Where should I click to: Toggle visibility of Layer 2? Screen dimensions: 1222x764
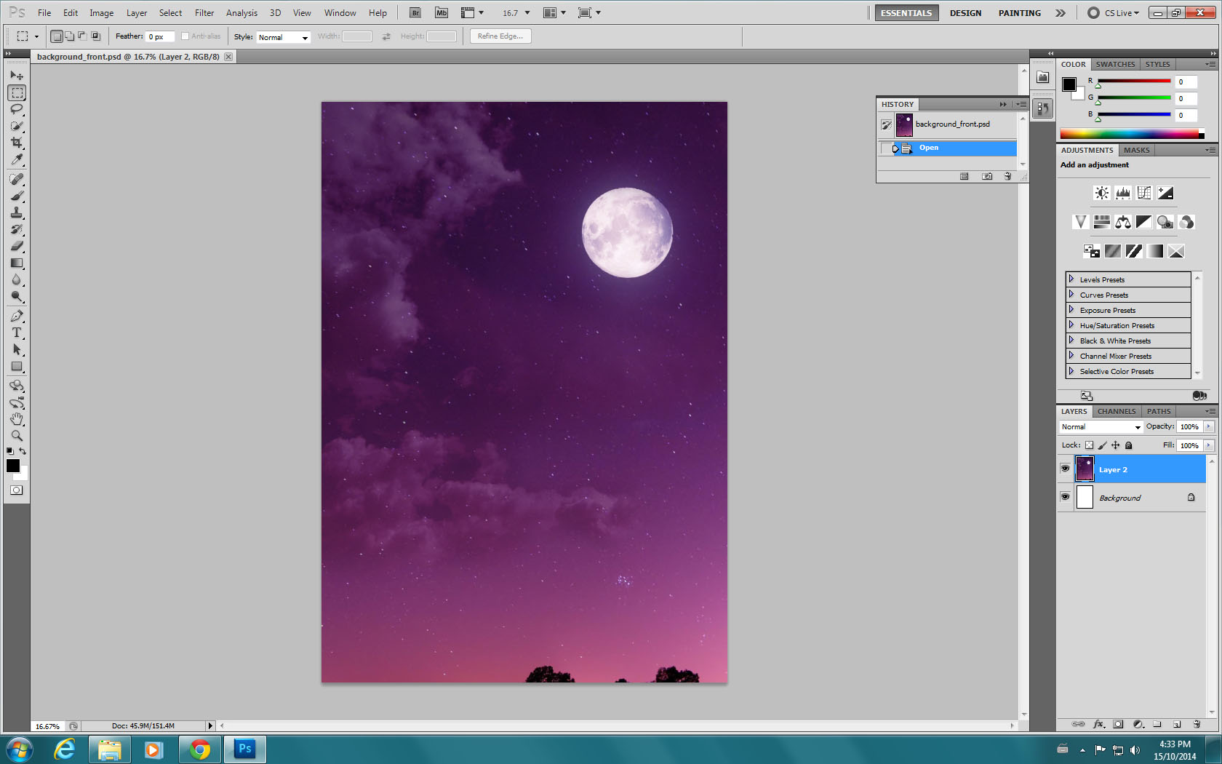pyautogui.click(x=1065, y=469)
